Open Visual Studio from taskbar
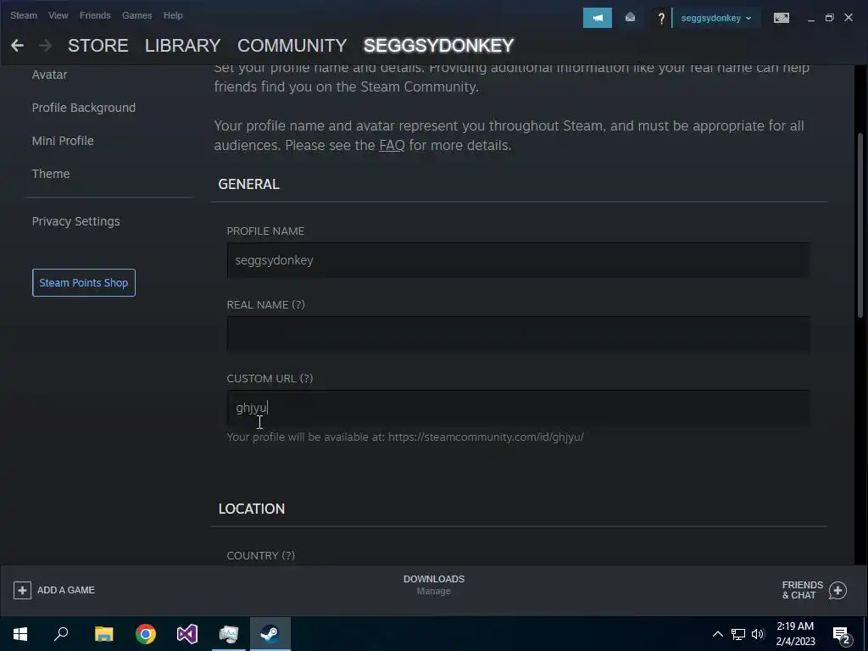 (x=187, y=634)
